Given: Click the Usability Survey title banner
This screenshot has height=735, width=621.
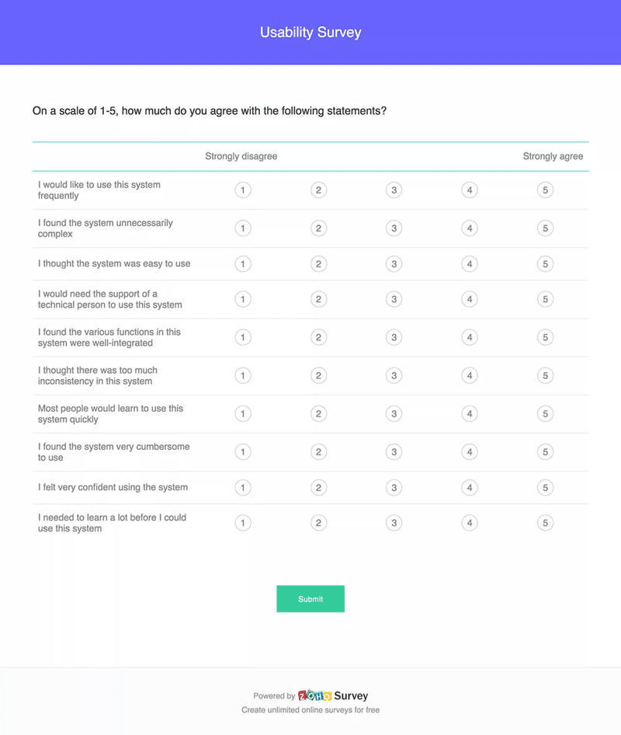Looking at the screenshot, I should coord(310,32).
